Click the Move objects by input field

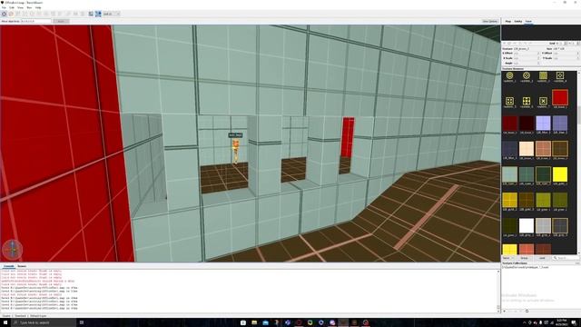(x=36, y=21)
